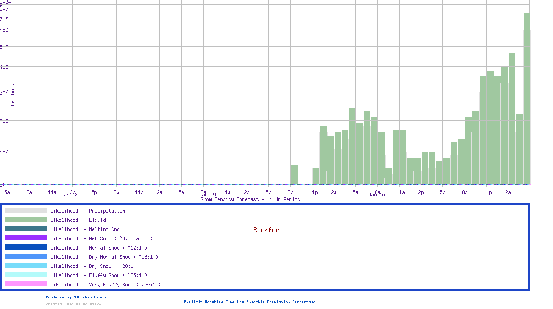Click the 'created 2018-01-08' timestamp text
The image size is (553, 309).
[73, 304]
